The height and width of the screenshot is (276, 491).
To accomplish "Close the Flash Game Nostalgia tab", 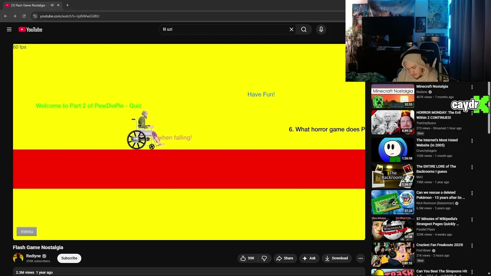I will coord(58,5).
